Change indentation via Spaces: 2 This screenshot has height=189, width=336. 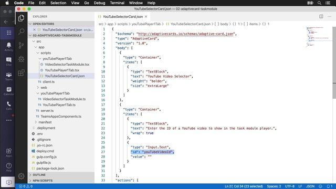pyautogui.click(x=274, y=186)
